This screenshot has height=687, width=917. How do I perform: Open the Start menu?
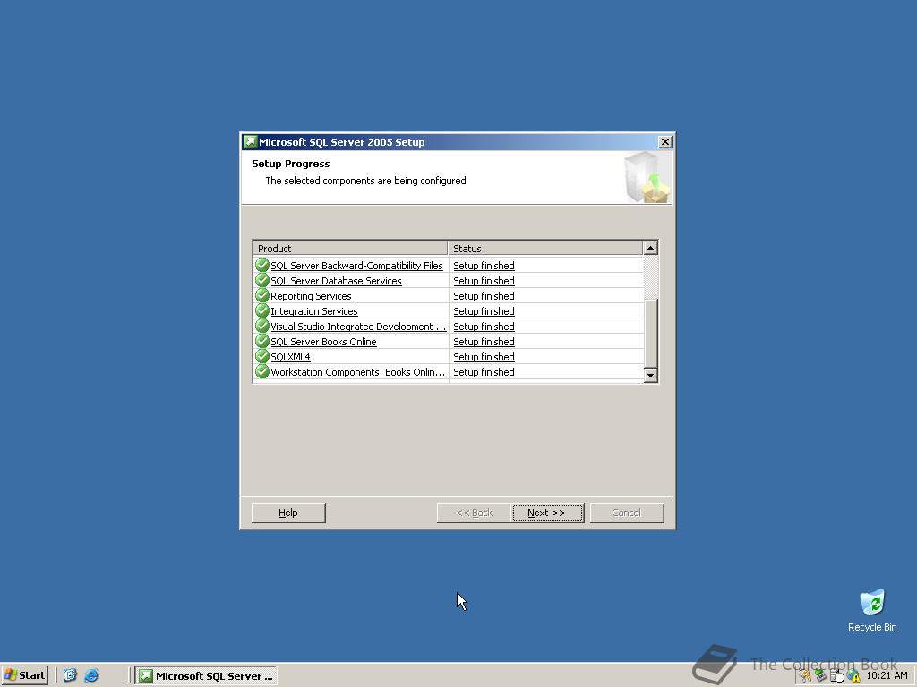(x=24, y=675)
